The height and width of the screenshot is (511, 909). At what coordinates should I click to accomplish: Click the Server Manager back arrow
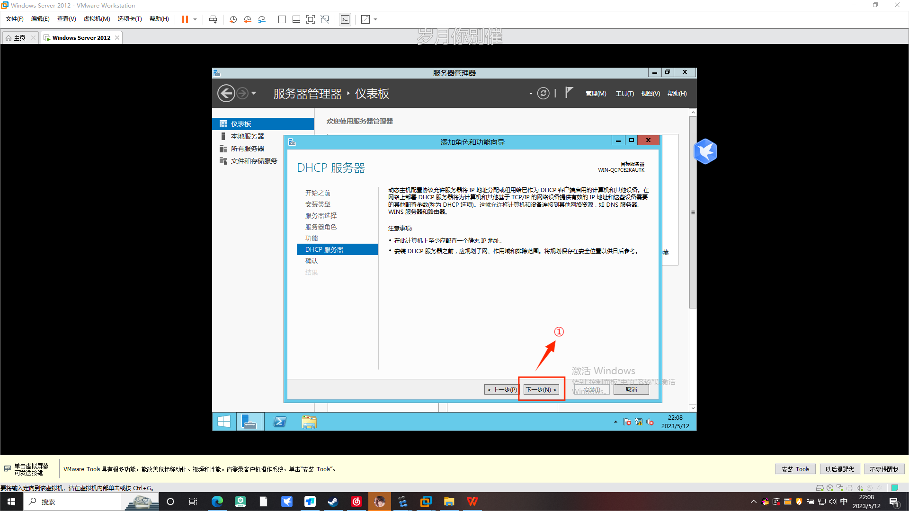226,93
